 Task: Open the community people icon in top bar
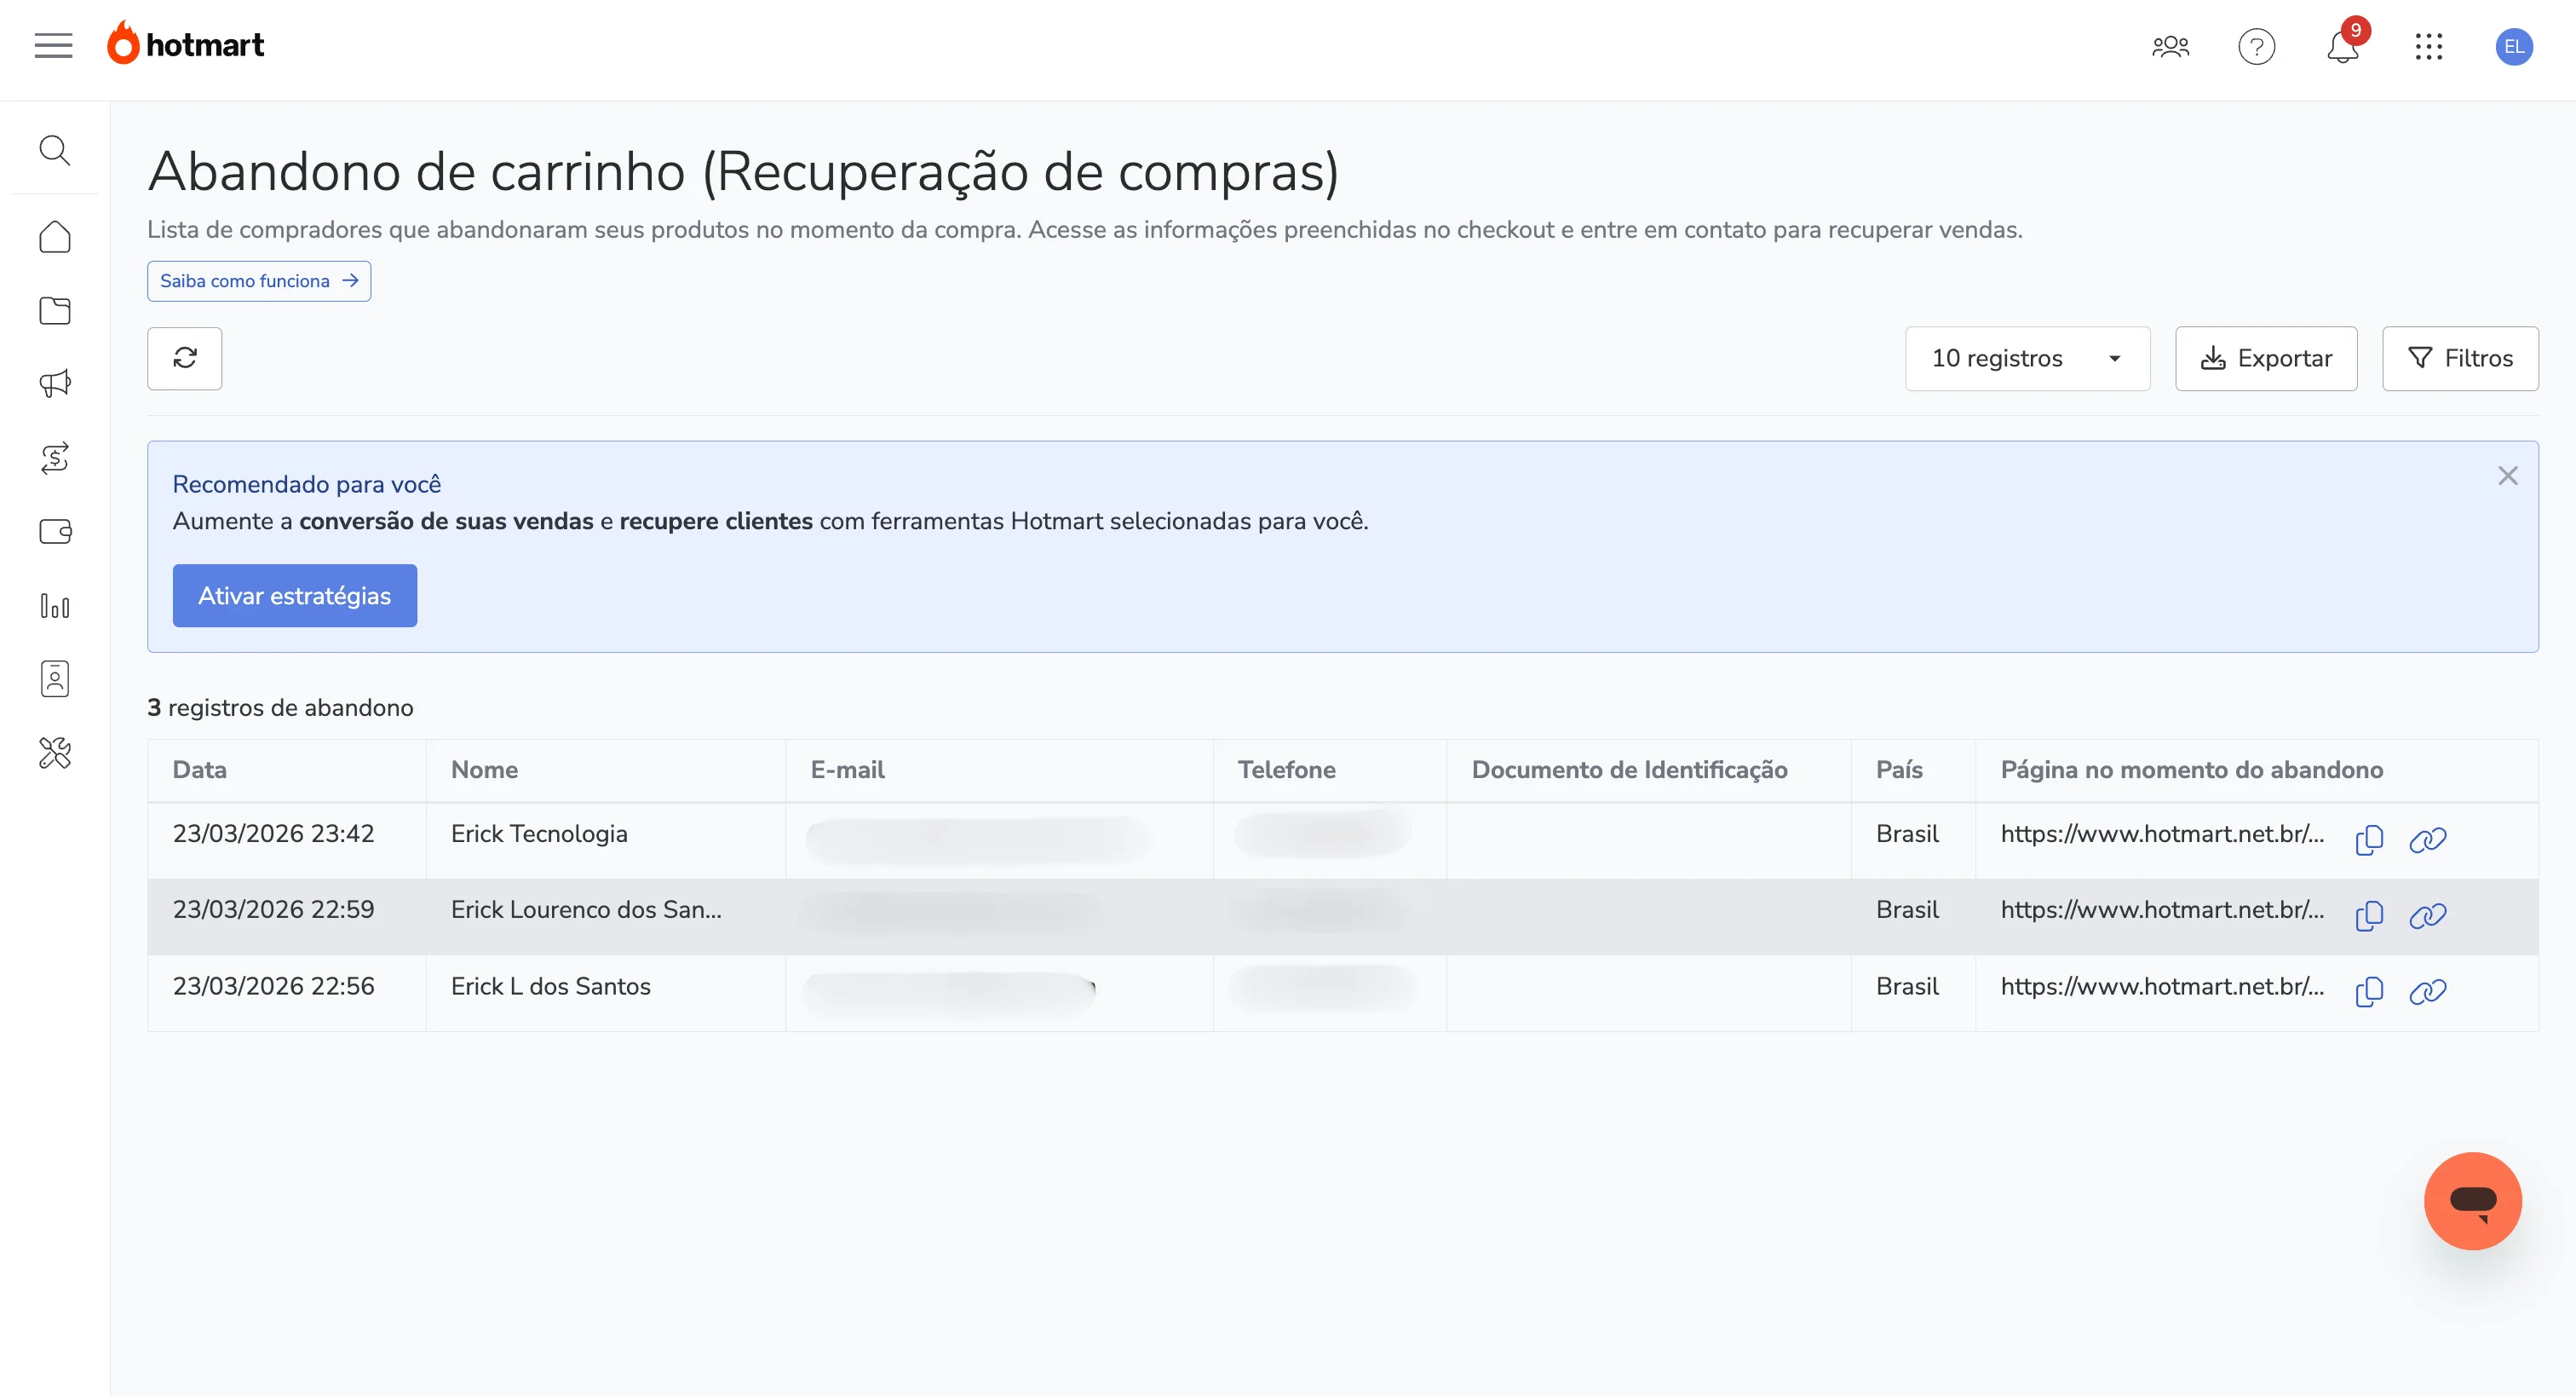point(2170,46)
